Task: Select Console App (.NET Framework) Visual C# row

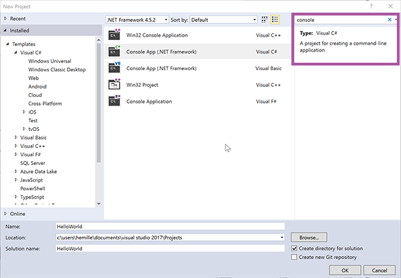Action: pyautogui.click(x=198, y=51)
